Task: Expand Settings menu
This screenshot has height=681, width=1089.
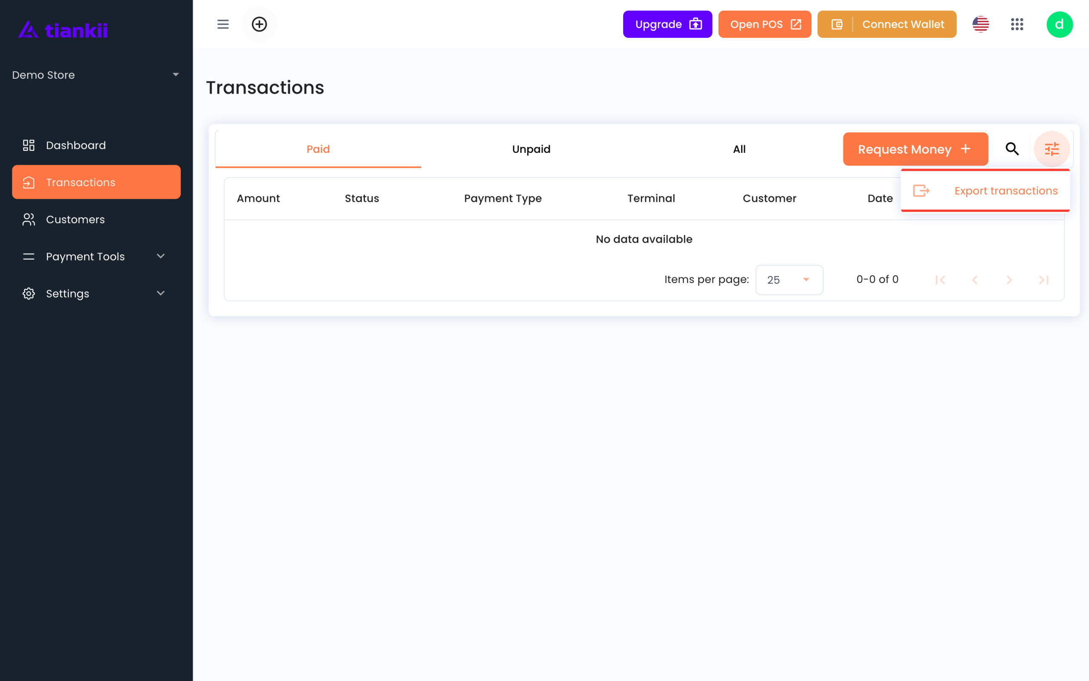Action: click(96, 293)
